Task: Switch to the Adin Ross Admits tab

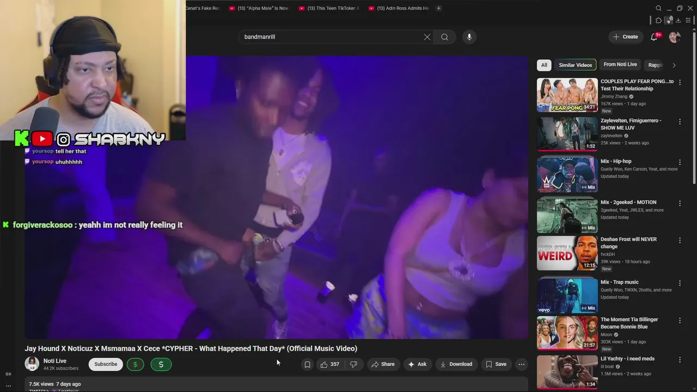Action: point(399,8)
